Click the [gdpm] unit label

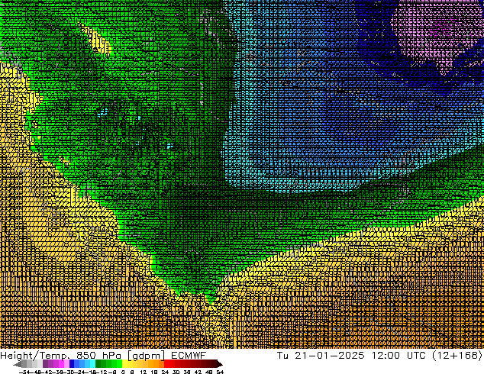(147, 356)
